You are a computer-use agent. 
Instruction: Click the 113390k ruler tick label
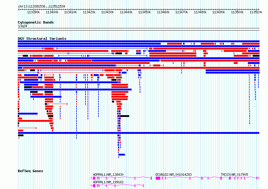click(x=33, y=12)
